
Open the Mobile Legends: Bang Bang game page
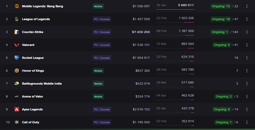tap(42, 6)
